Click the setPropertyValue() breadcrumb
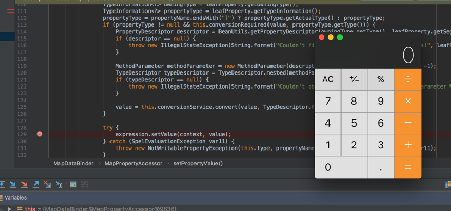The width and height of the screenshot is (451, 211). point(198,163)
